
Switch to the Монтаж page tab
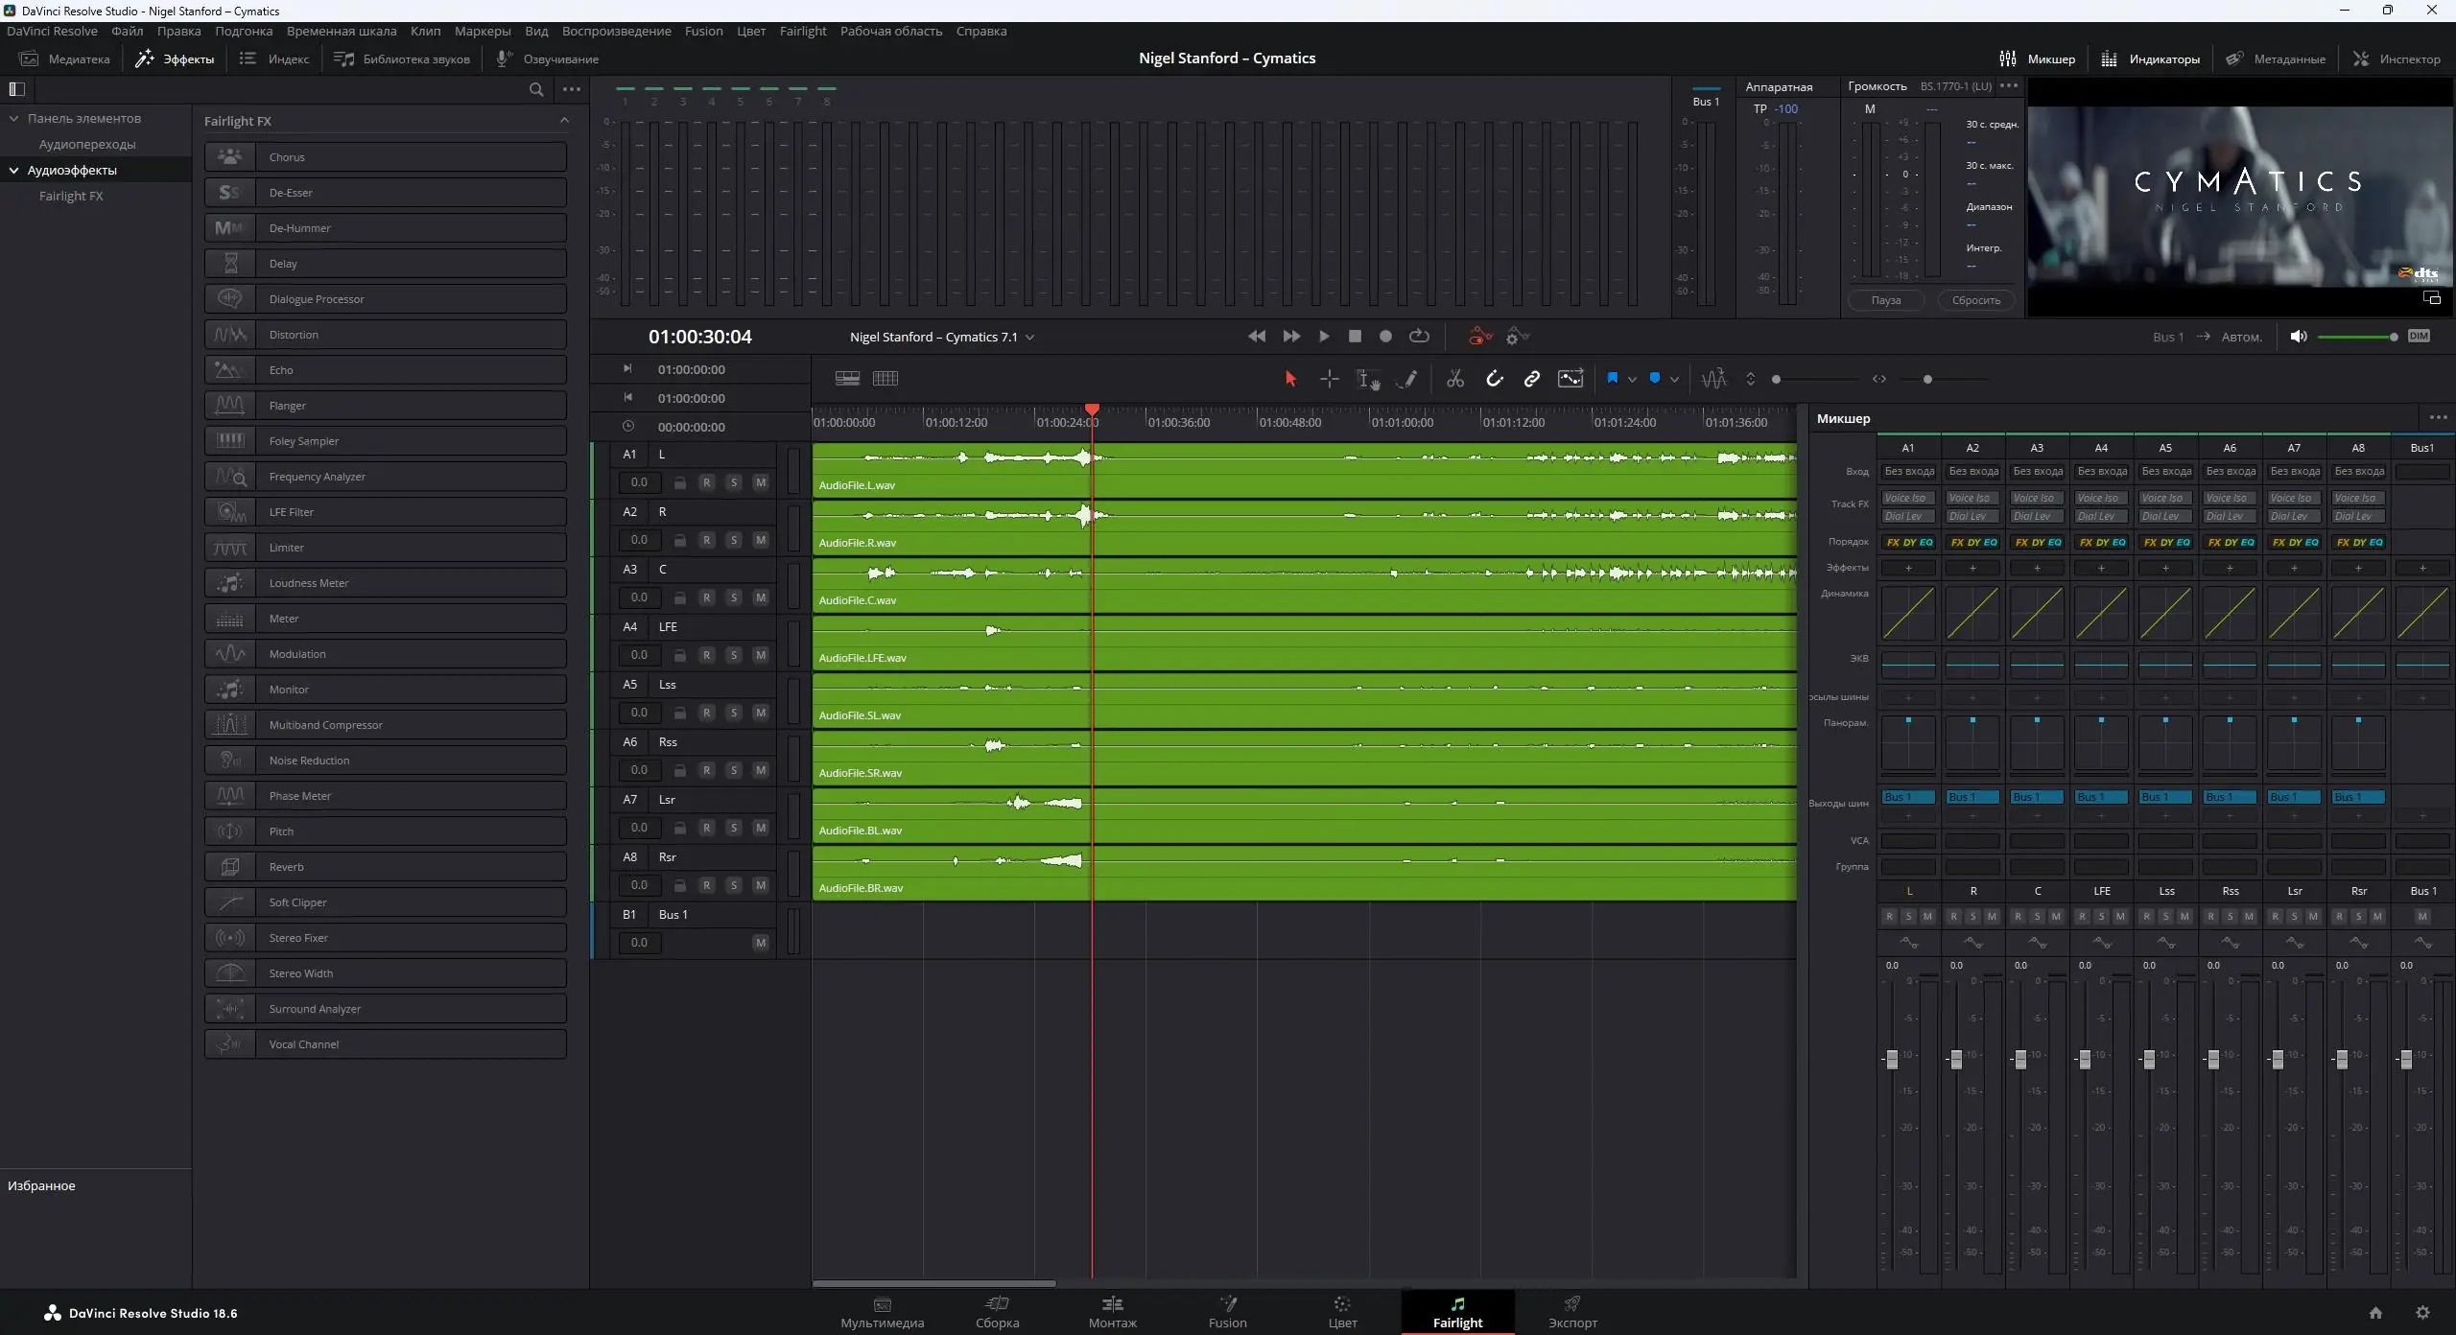[1112, 1311]
